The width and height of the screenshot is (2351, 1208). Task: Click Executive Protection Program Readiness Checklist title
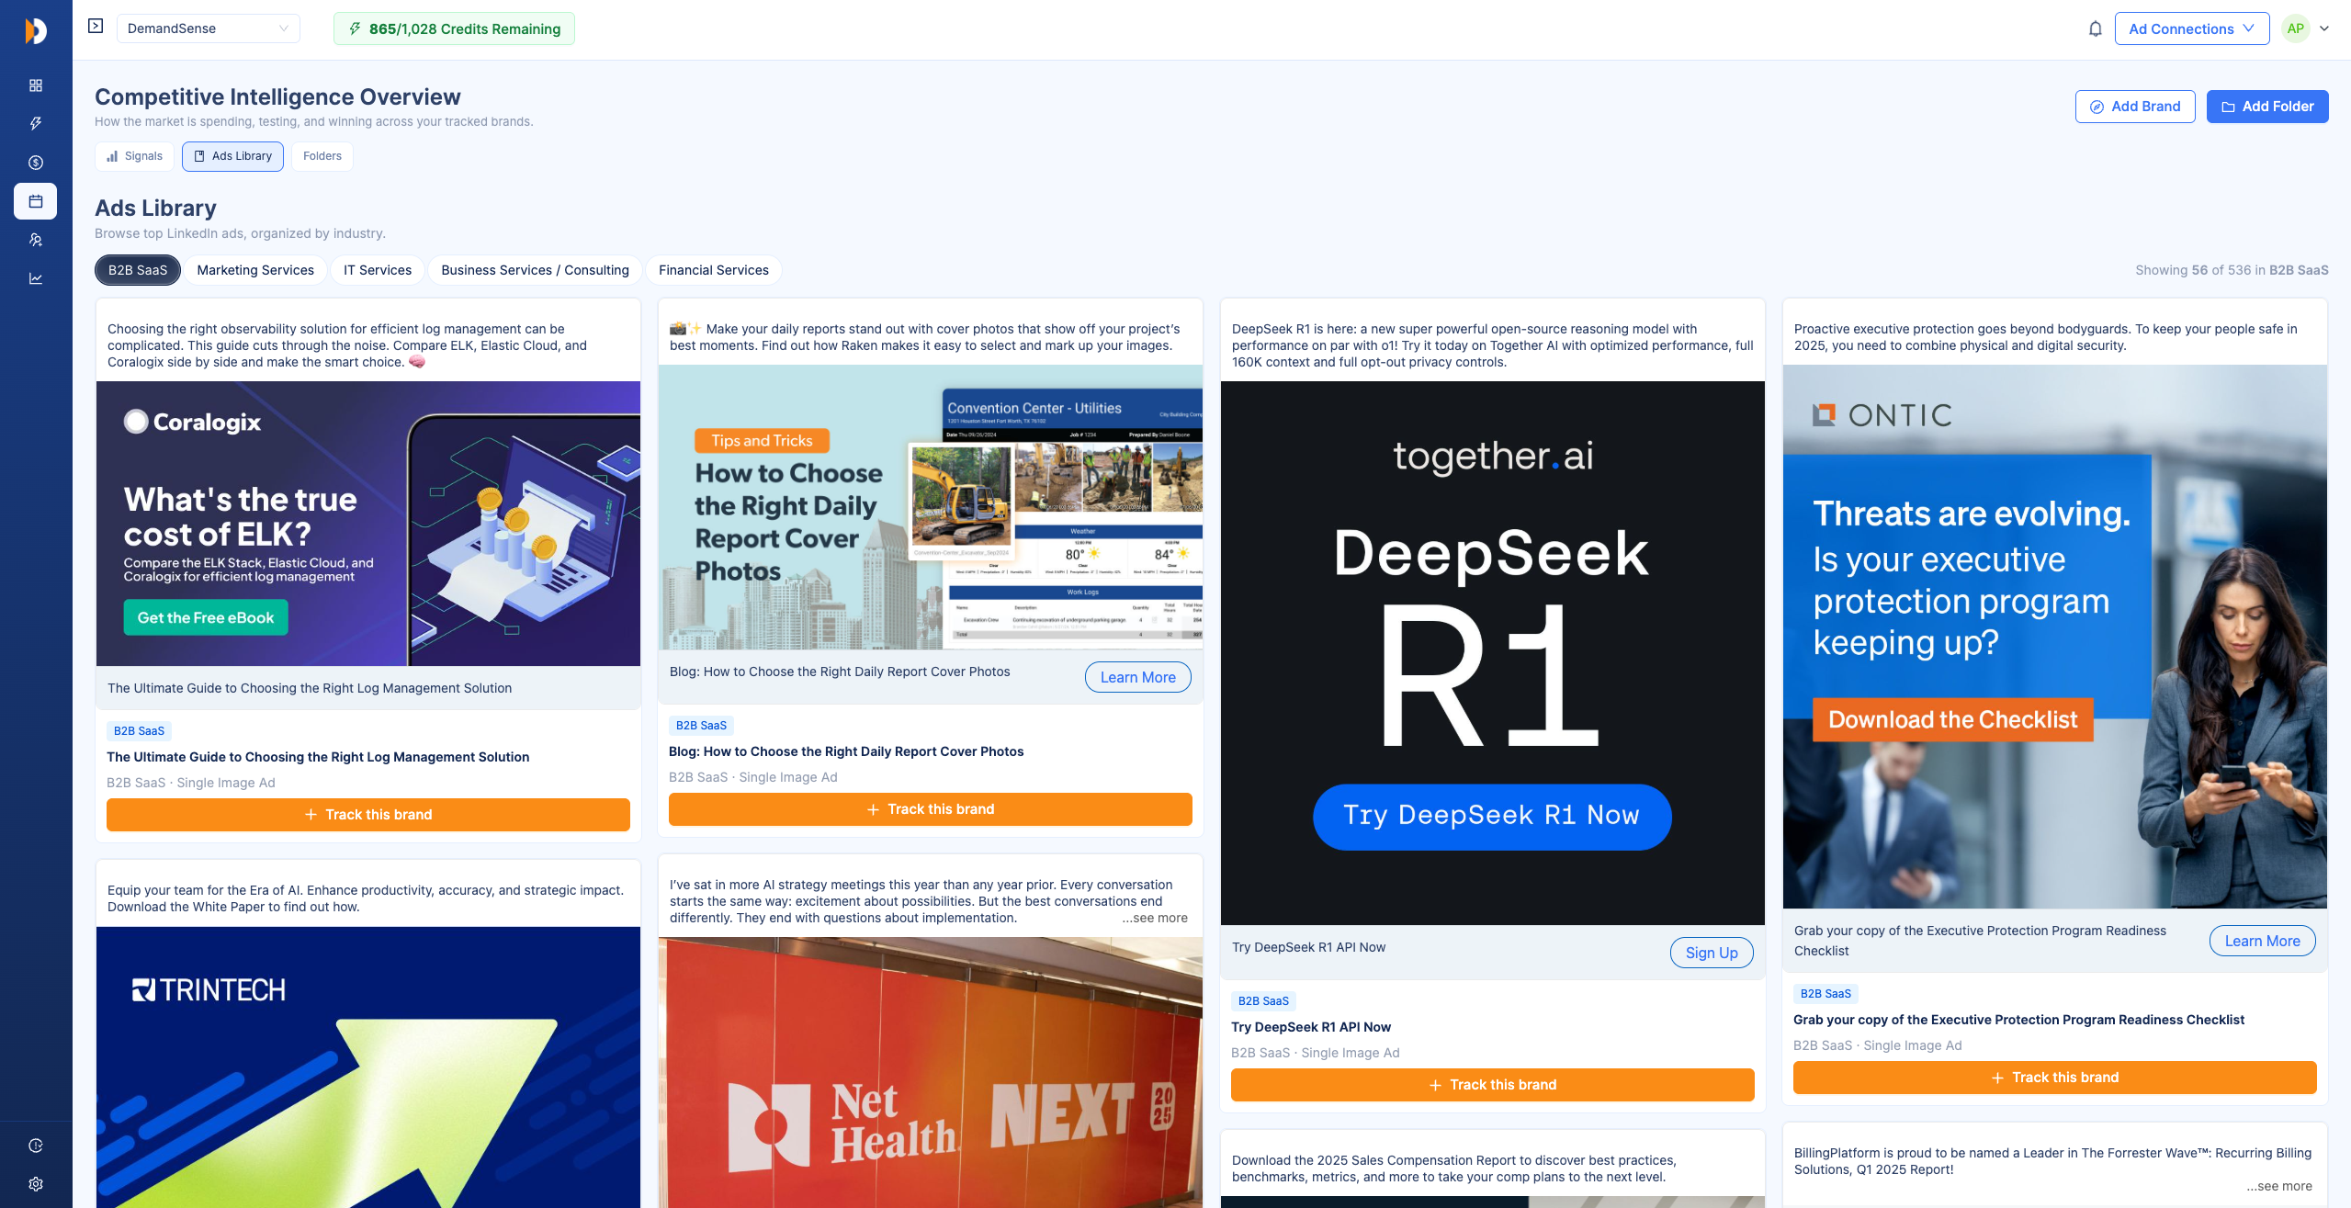tap(2018, 1020)
